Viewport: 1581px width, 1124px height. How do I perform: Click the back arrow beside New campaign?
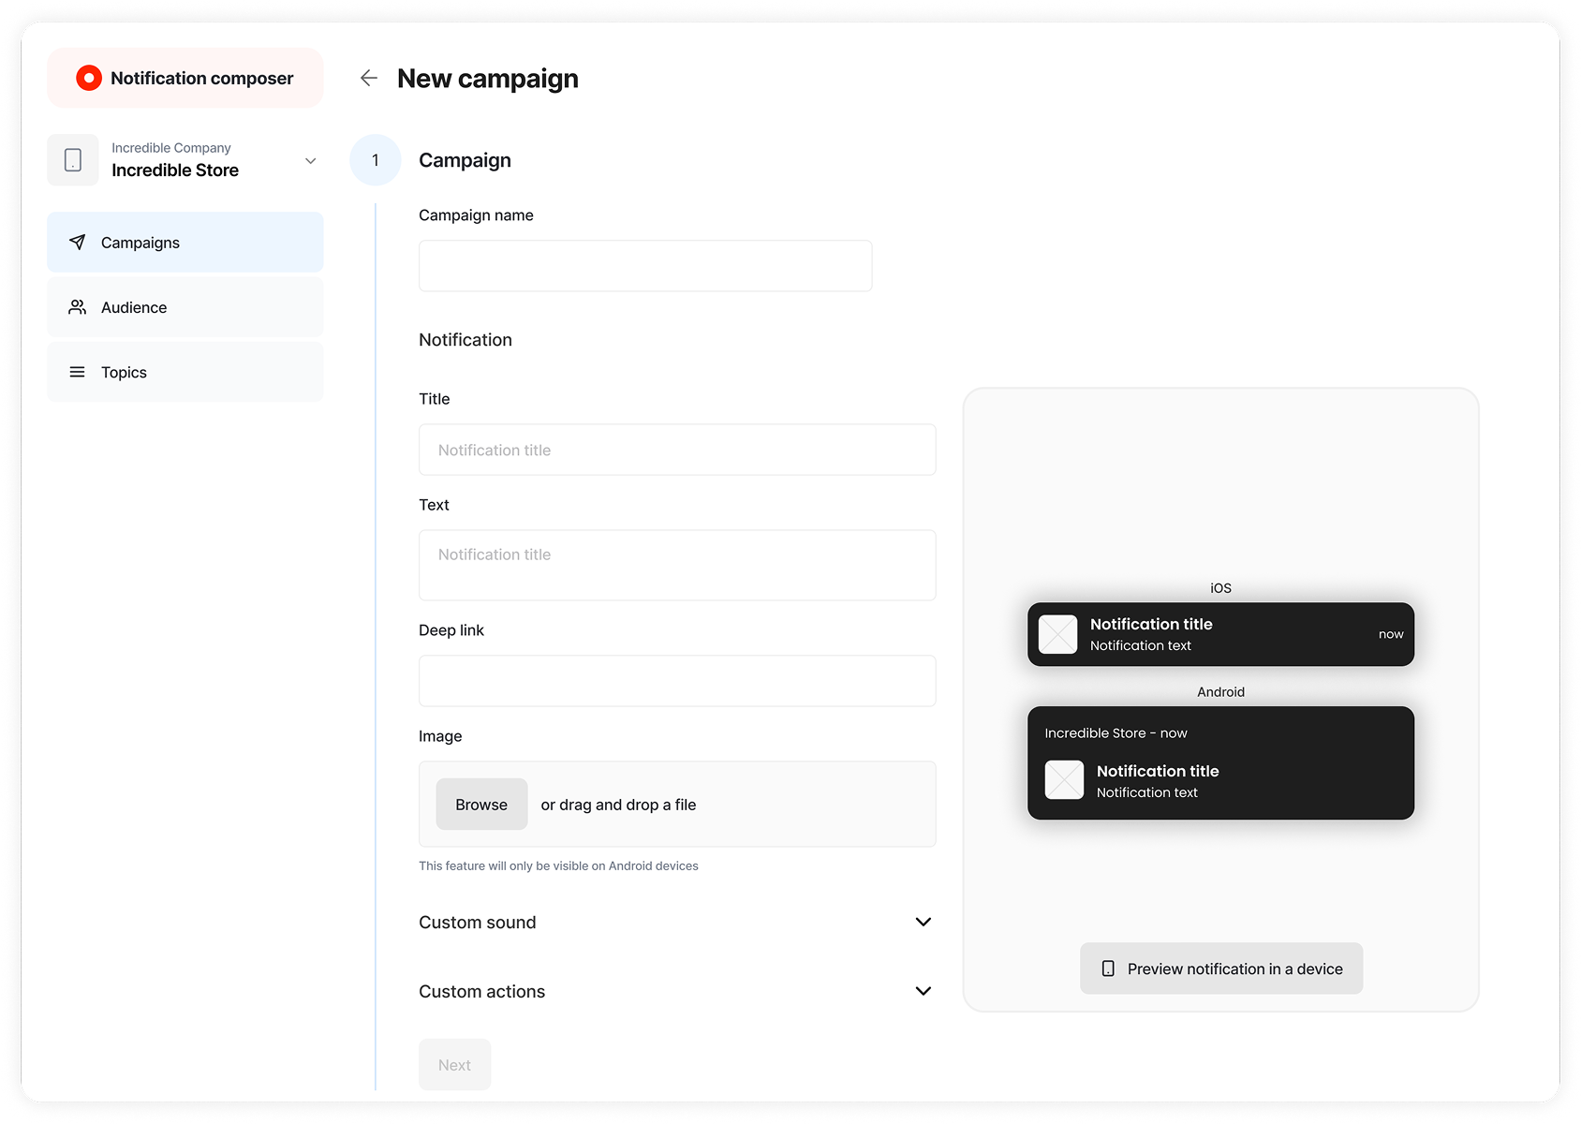tap(369, 79)
